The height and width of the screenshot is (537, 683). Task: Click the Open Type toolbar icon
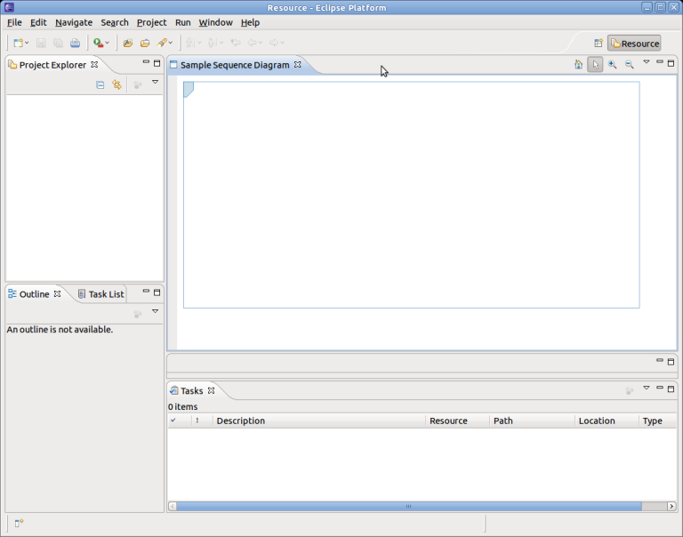[127, 43]
